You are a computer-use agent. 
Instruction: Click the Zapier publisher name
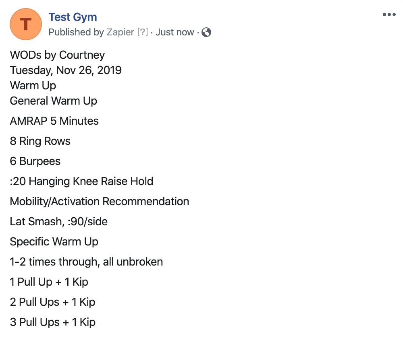click(x=120, y=32)
